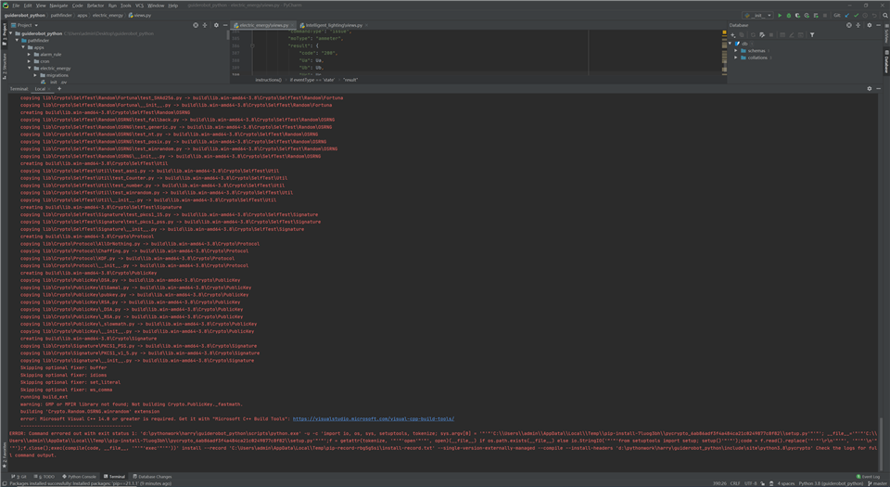
Task: Click the Git commit checkmark icon
Action: (x=856, y=16)
